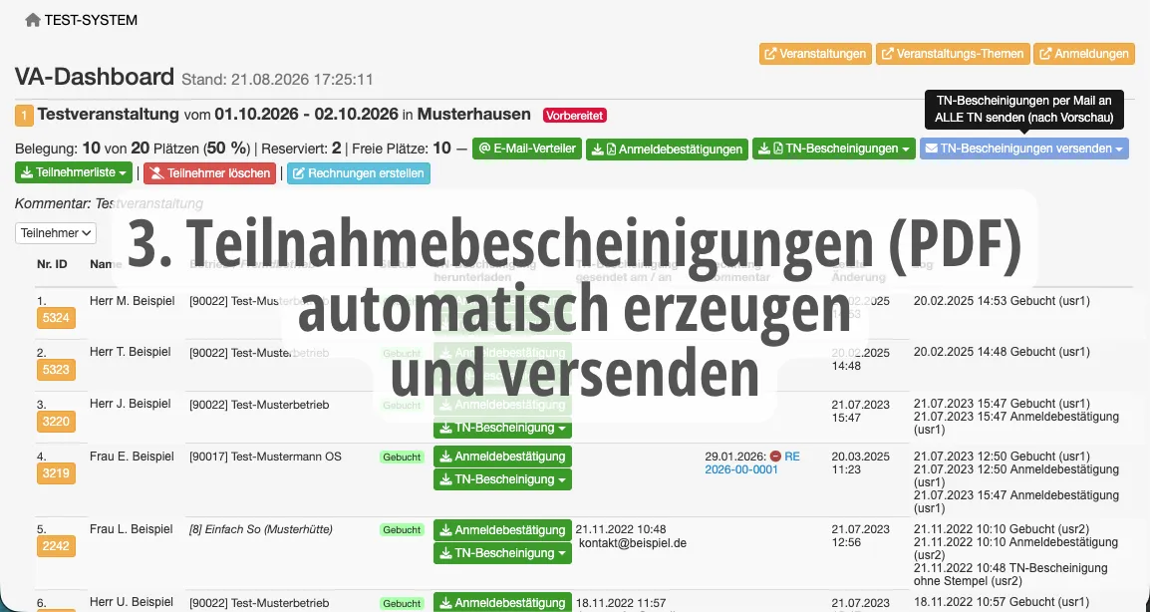The width and height of the screenshot is (1150, 612).
Task: Click last change date 20.03.2025 11:23
Action: coord(860,462)
